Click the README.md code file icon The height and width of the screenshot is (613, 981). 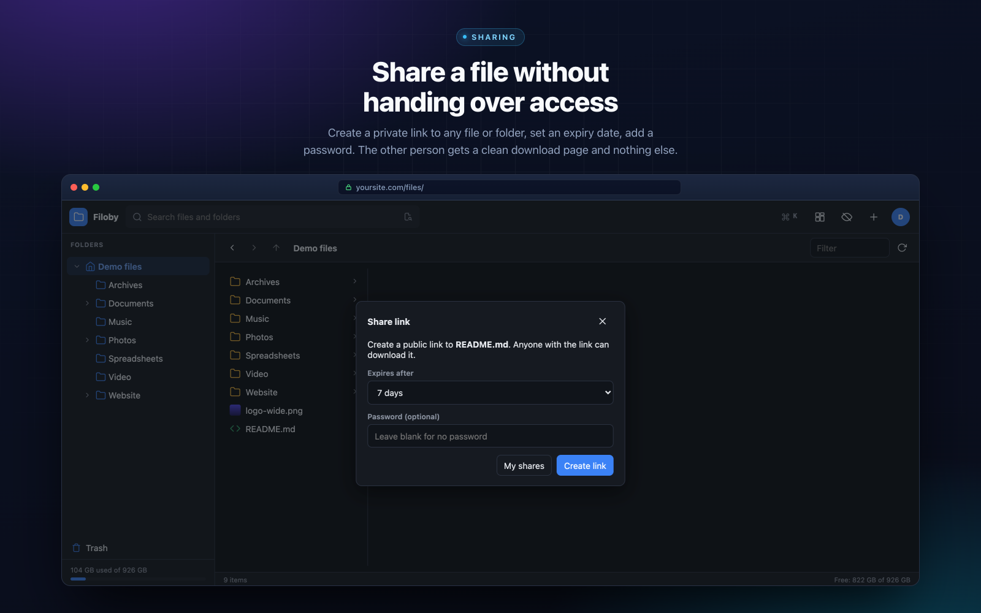235,428
